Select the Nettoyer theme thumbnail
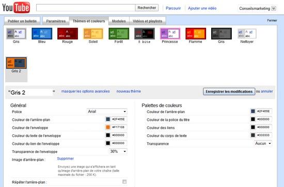Viewport: 284px width, 187px height. [x=247, y=34]
